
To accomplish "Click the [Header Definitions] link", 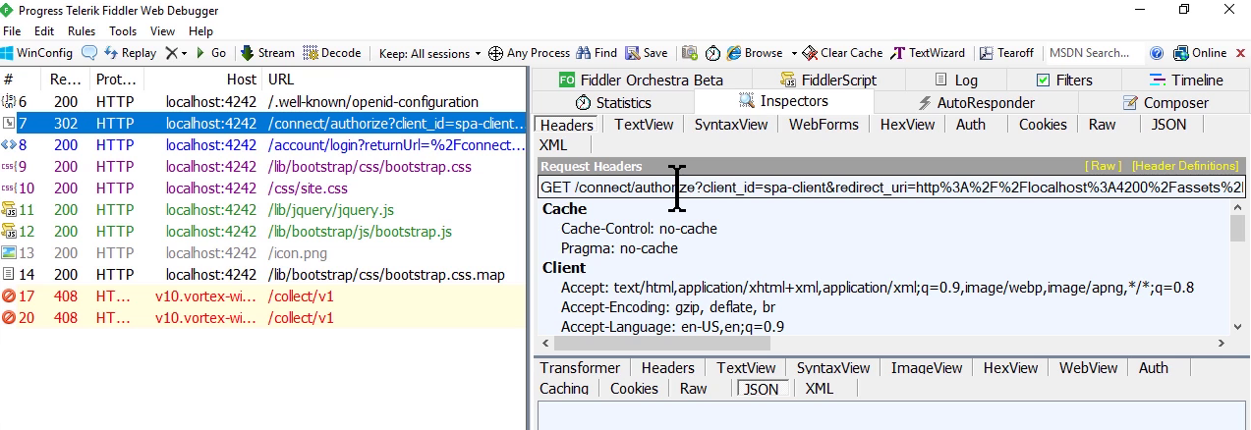I will click(1184, 166).
